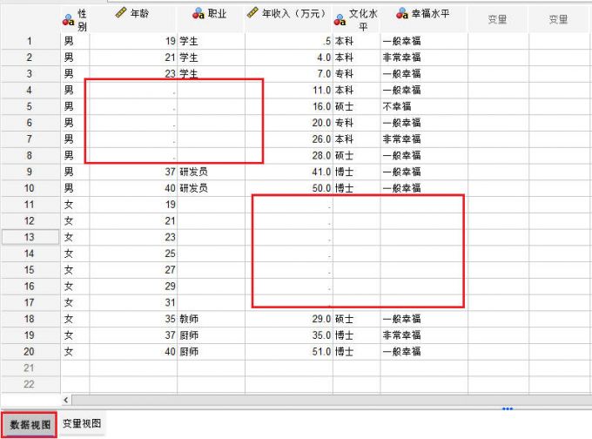This screenshot has width=592, height=439.
Task: Select row header 13
Action: [30, 237]
